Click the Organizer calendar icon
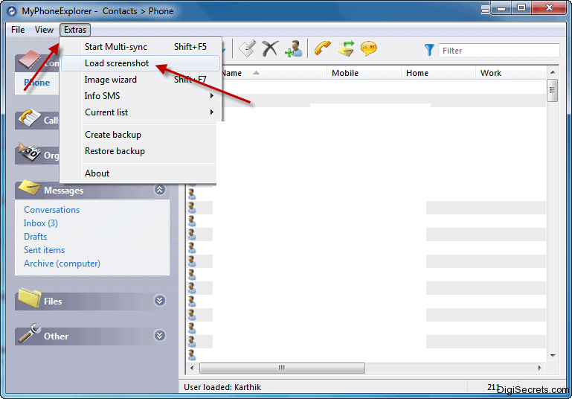 (30, 152)
